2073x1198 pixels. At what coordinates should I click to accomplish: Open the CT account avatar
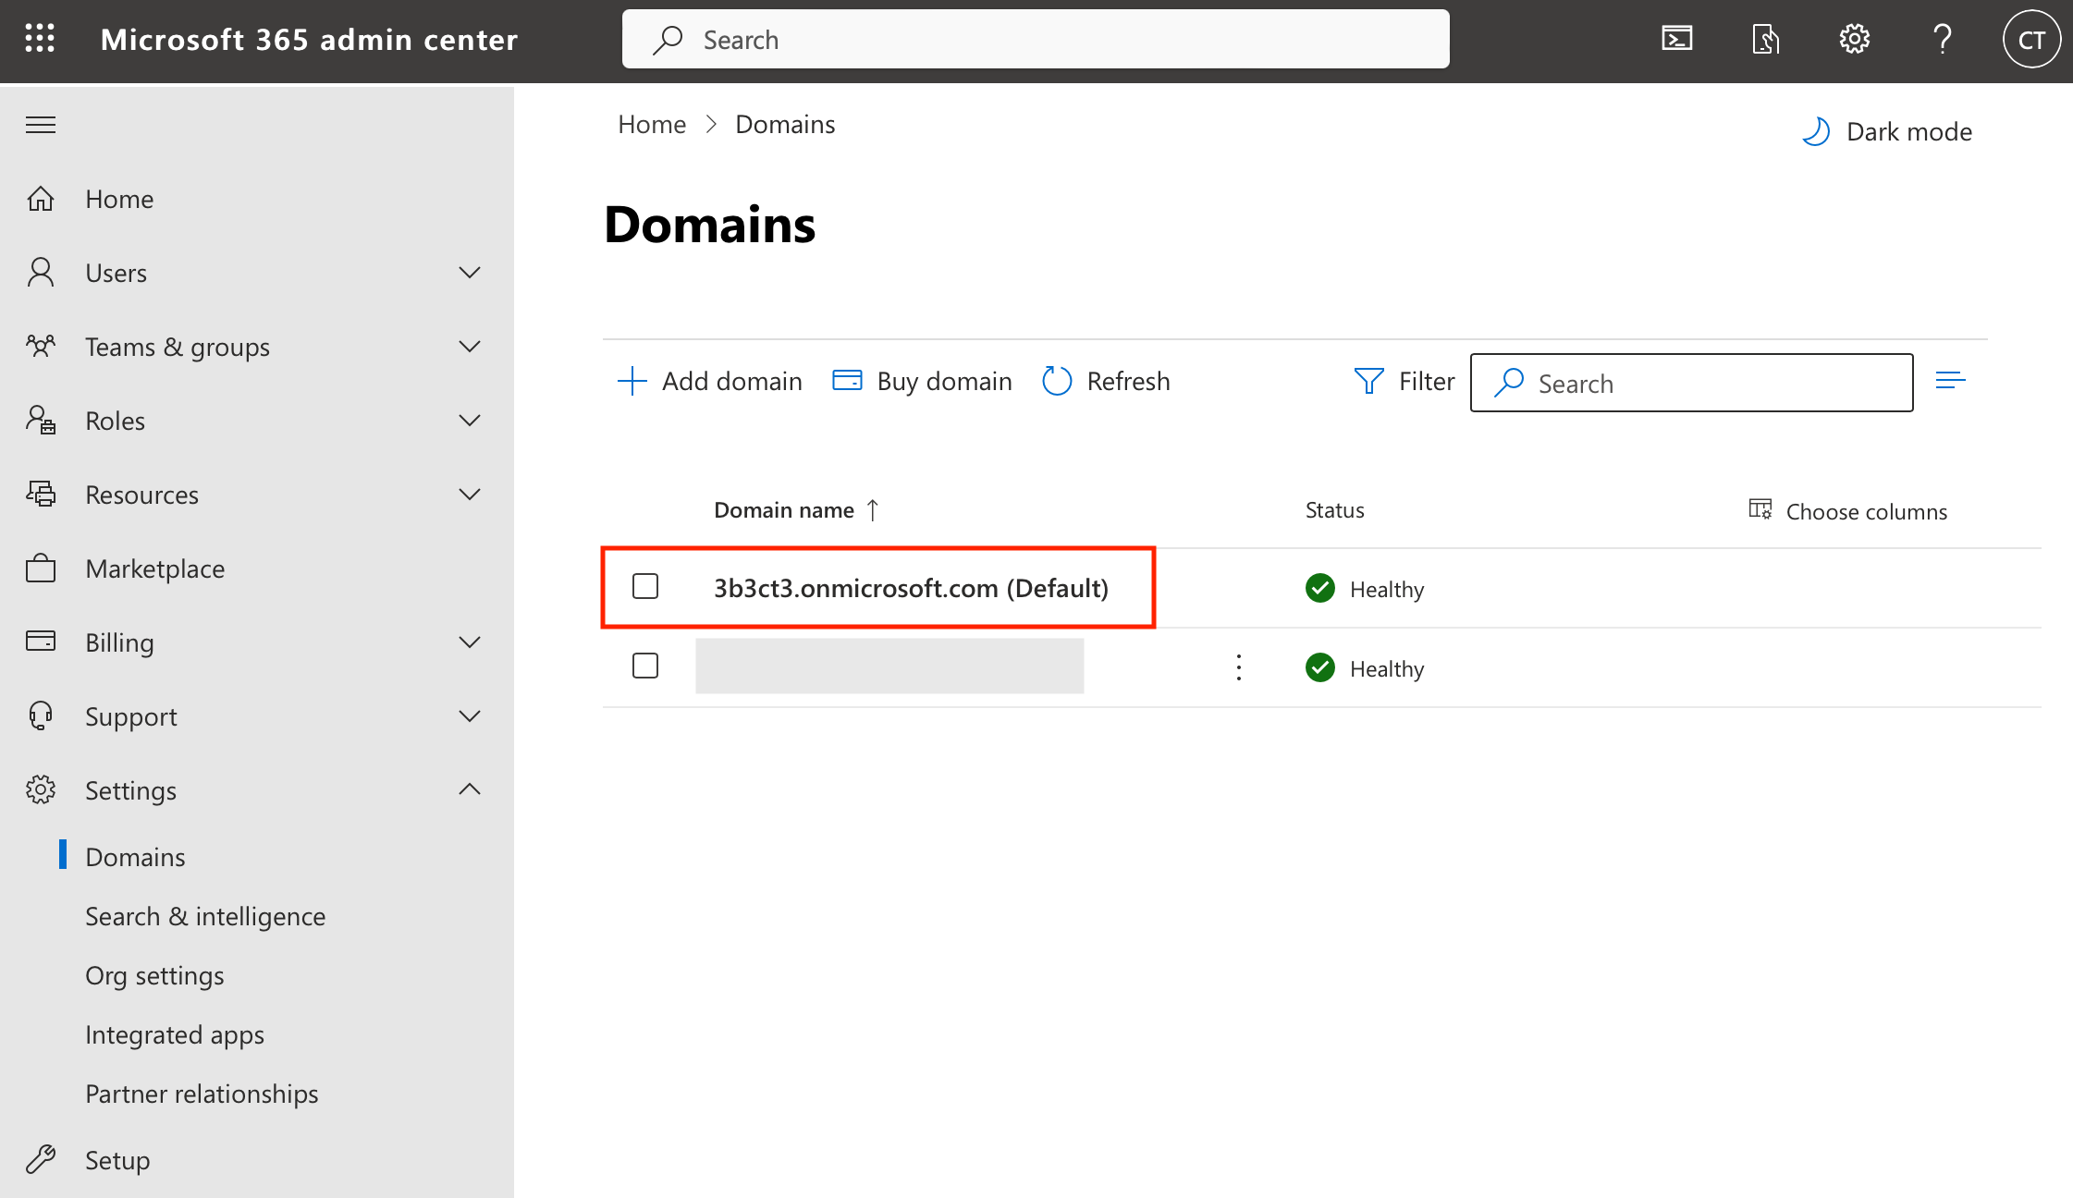click(2030, 39)
